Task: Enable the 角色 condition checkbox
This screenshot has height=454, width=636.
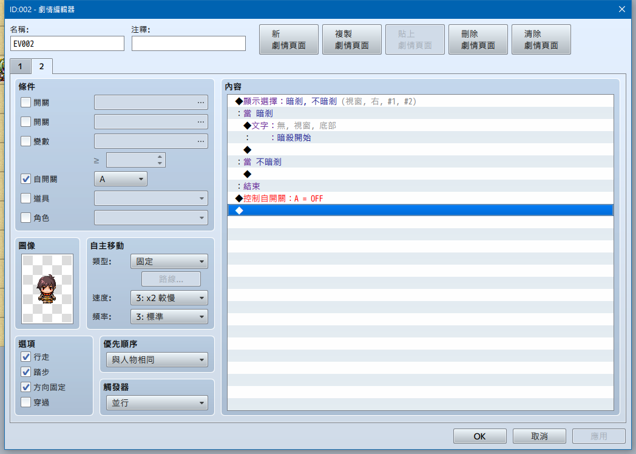Action: pos(25,218)
